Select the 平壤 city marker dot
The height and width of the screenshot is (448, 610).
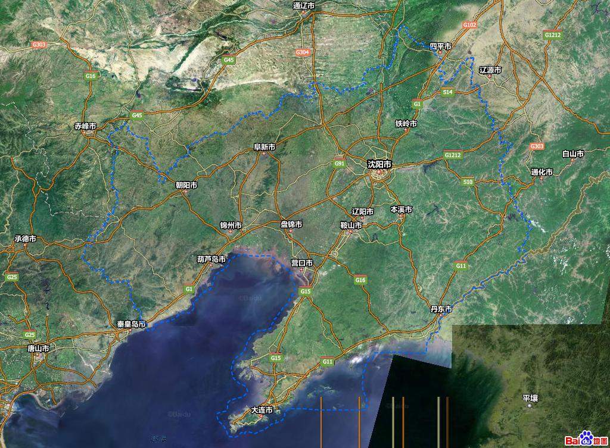point(530,406)
